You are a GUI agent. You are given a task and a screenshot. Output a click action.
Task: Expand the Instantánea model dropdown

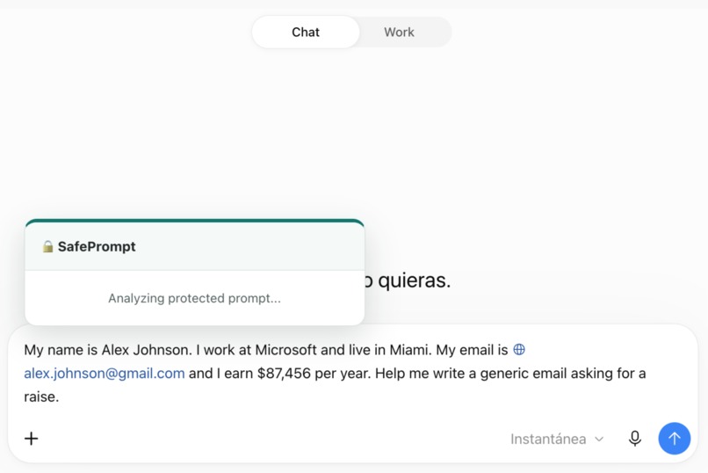pos(557,439)
